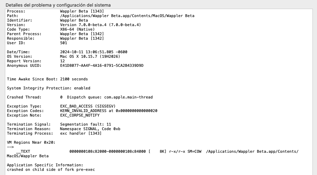
Task: Click the application Path line
Action: pyautogui.click(x=127, y=16)
